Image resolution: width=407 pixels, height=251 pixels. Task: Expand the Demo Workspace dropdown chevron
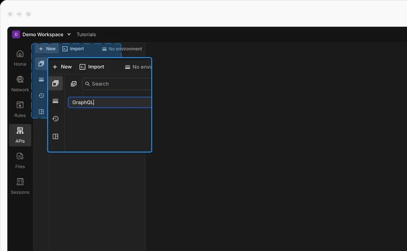coord(69,34)
